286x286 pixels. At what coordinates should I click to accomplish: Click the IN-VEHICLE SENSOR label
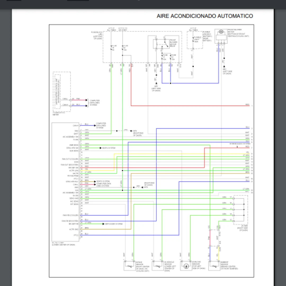coord(170,266)
